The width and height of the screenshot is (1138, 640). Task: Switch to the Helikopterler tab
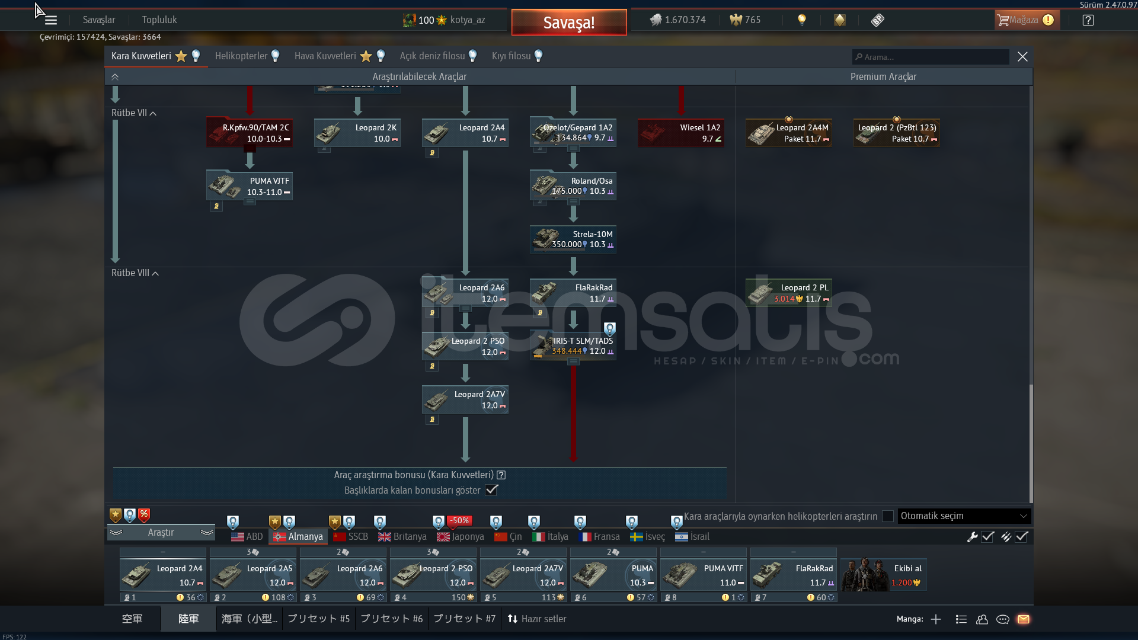click(x=247, y=56)
